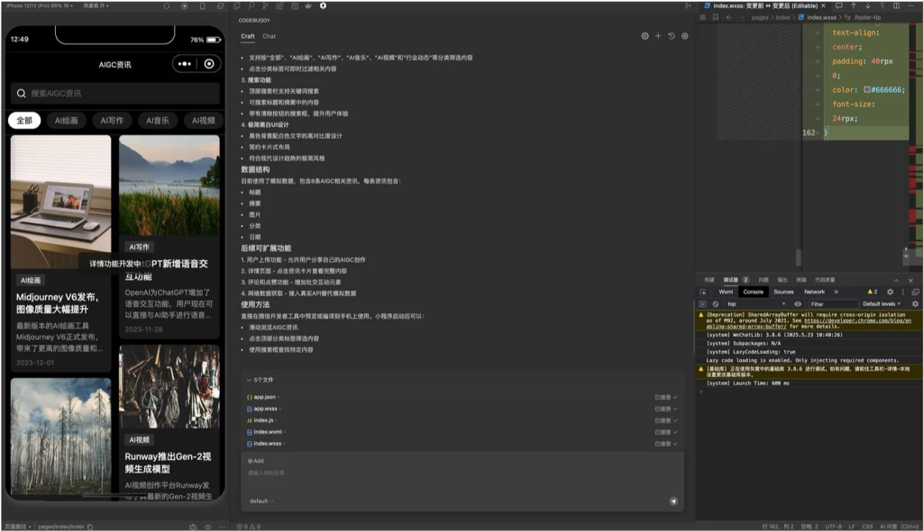Click split editor icon in diff toolbar
Image resolution: width=923 pixels, height=531 pixels.
pyautogui.click(x=896, y=6)
